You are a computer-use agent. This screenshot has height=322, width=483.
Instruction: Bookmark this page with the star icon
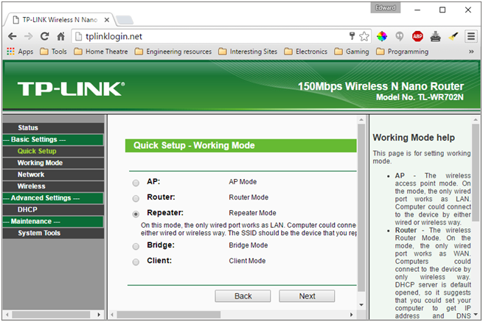click(x=364, y=36)
